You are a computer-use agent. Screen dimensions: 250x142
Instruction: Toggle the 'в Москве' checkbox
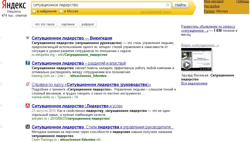point(61,12)
